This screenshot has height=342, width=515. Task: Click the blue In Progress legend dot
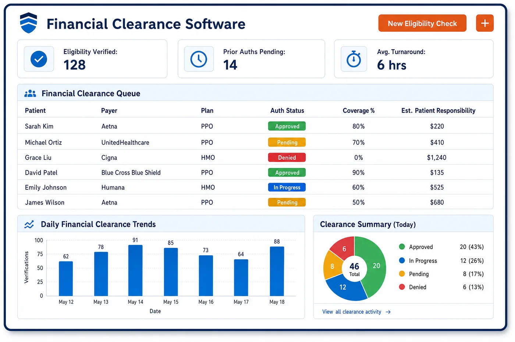402,260
